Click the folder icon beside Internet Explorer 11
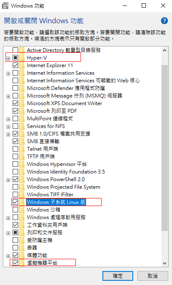The image size is (172, 285). (x=22, y=65)
